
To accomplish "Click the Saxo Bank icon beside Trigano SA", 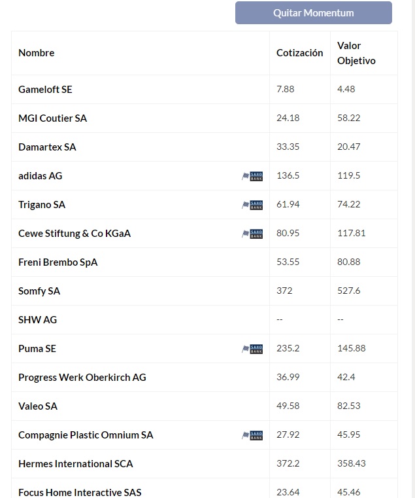I will click(x=252, y=205).
